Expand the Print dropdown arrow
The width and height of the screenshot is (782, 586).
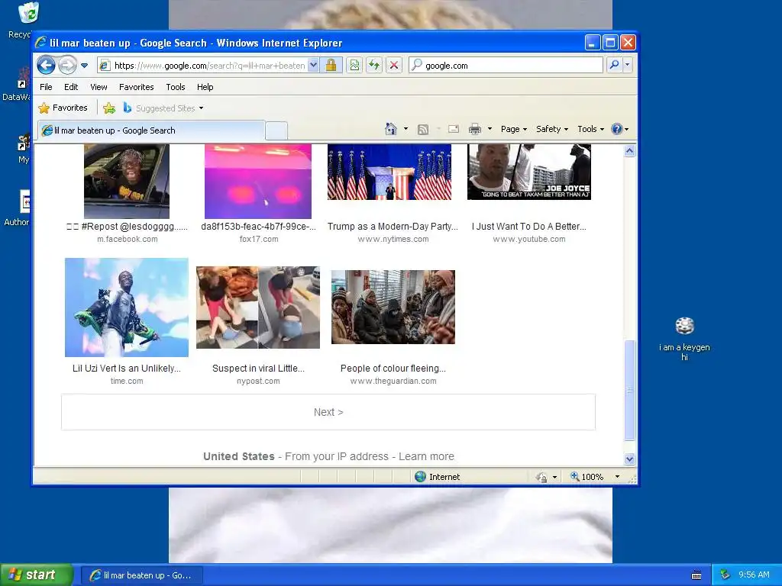click(490, 129)
